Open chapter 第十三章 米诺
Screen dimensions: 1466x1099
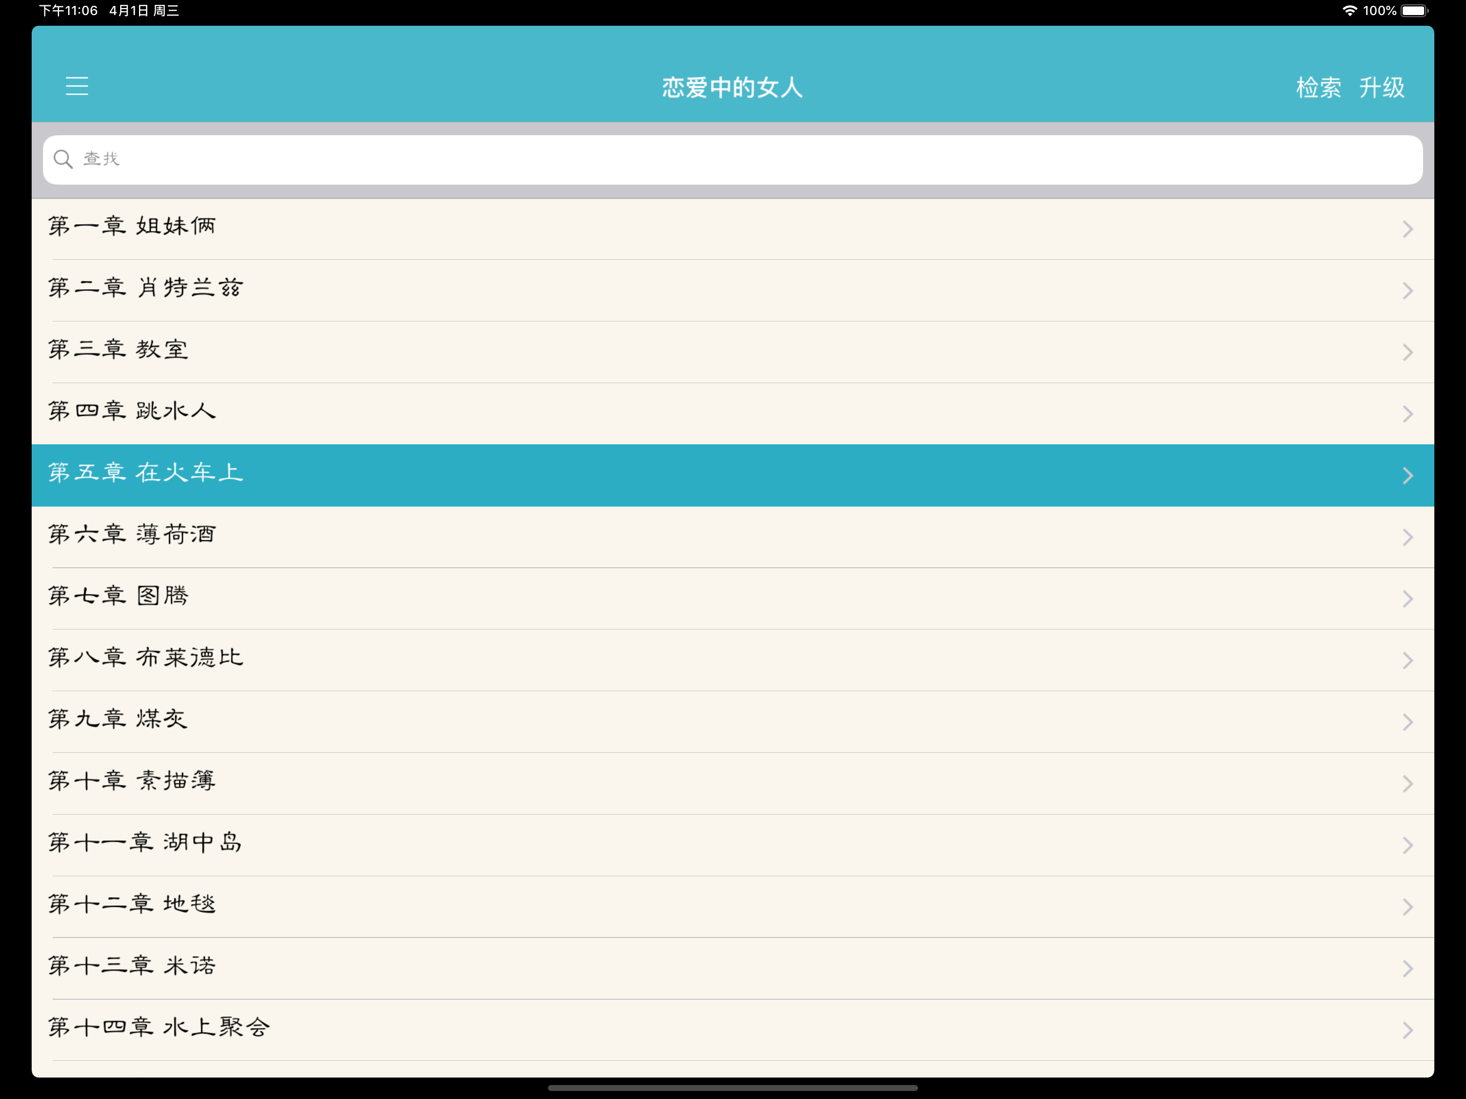732,969
